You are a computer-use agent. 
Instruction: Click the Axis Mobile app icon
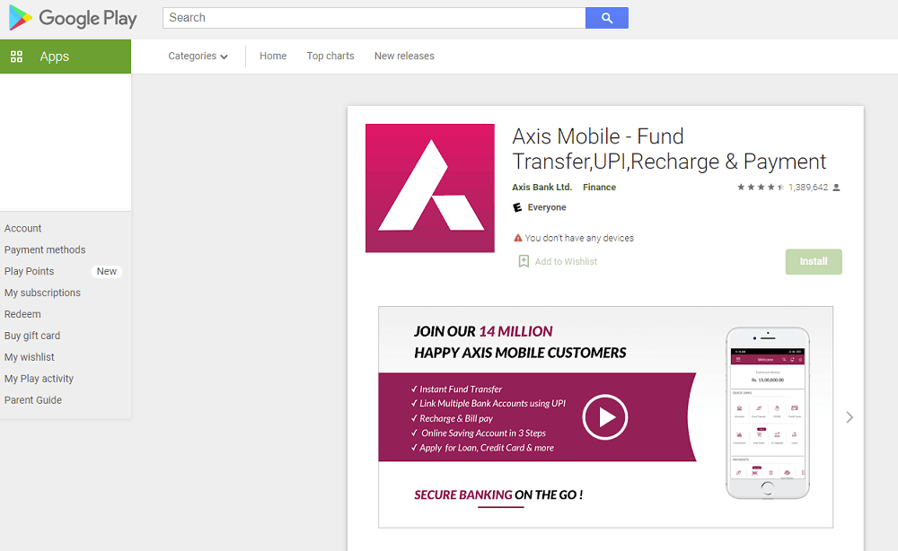coord(429,188)
